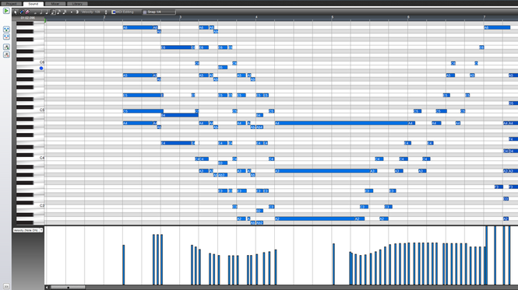
Task: Switch to the Project tab
Action: click(12, 4)
